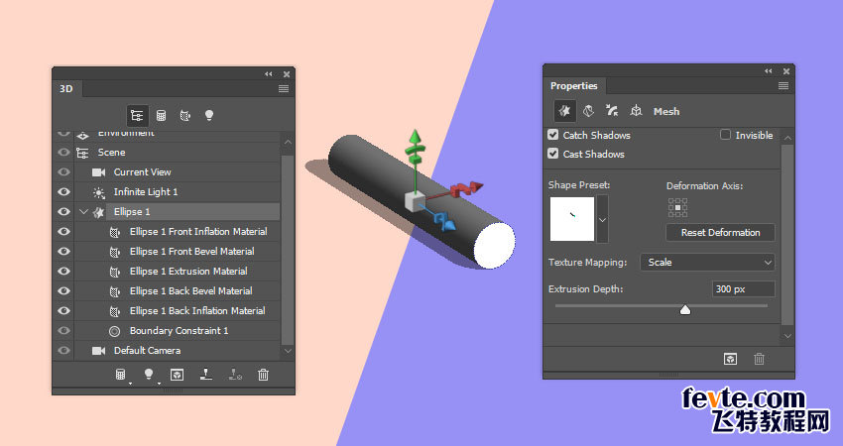
Task: Click the 3D panel vertical scrollbar thumb
Action: click(x=288, y=250)
